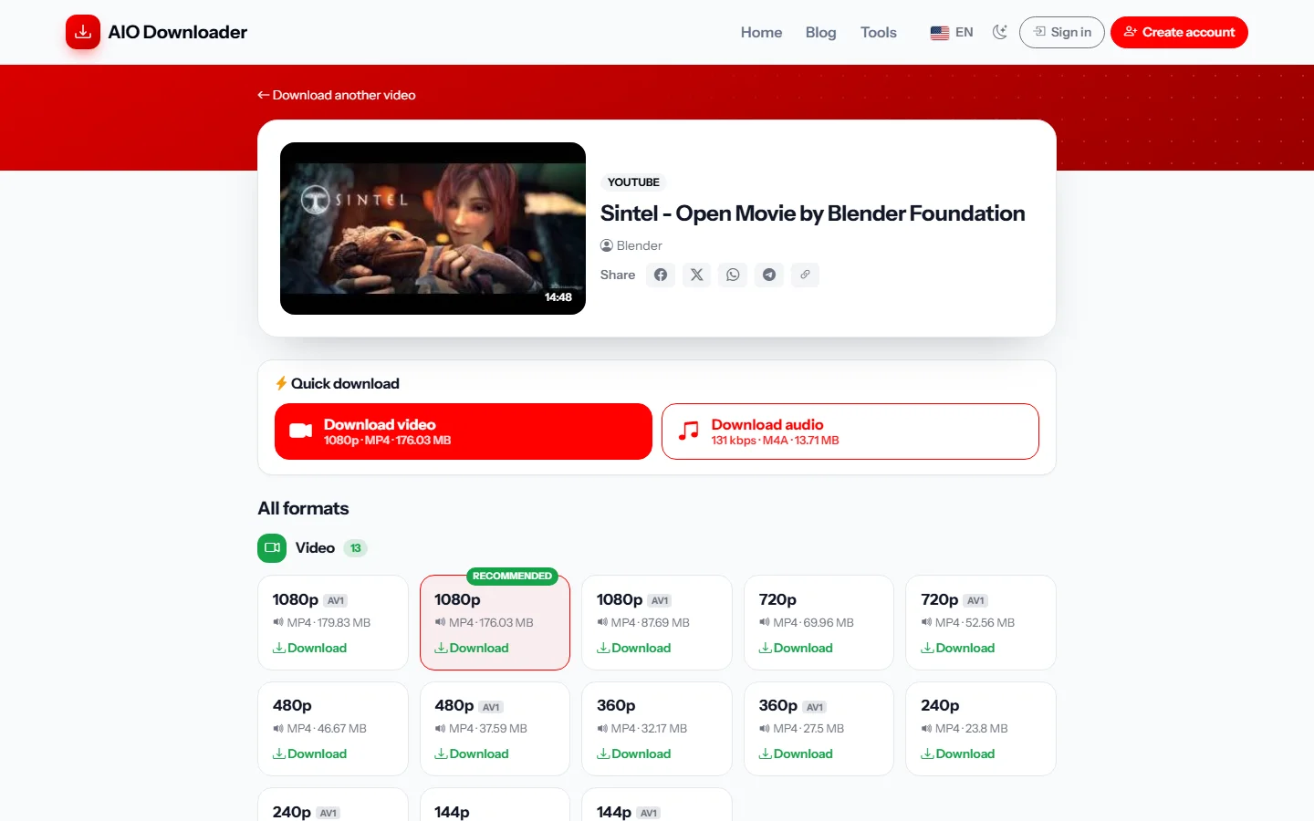
Task: Click the video count badge 13
Action: click(x=356, y=548)
